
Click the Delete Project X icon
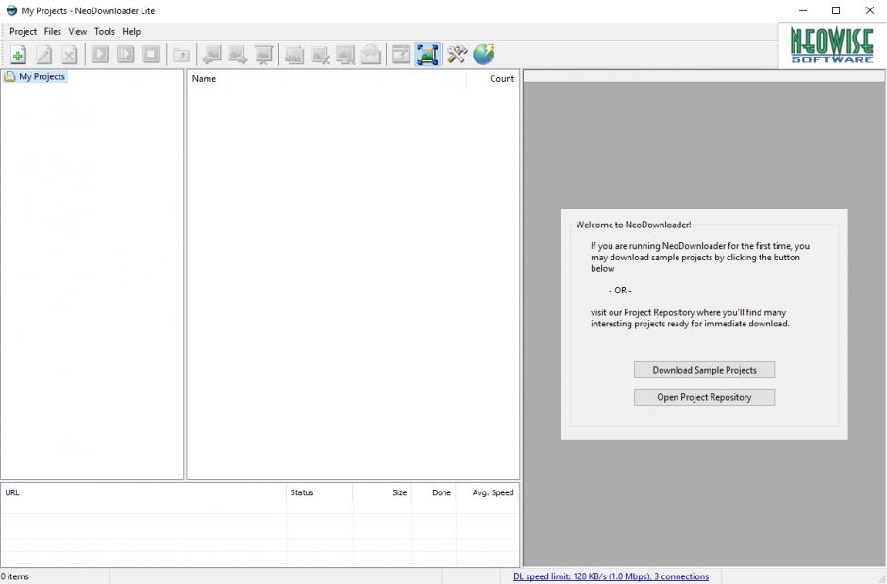click(69, 55)
